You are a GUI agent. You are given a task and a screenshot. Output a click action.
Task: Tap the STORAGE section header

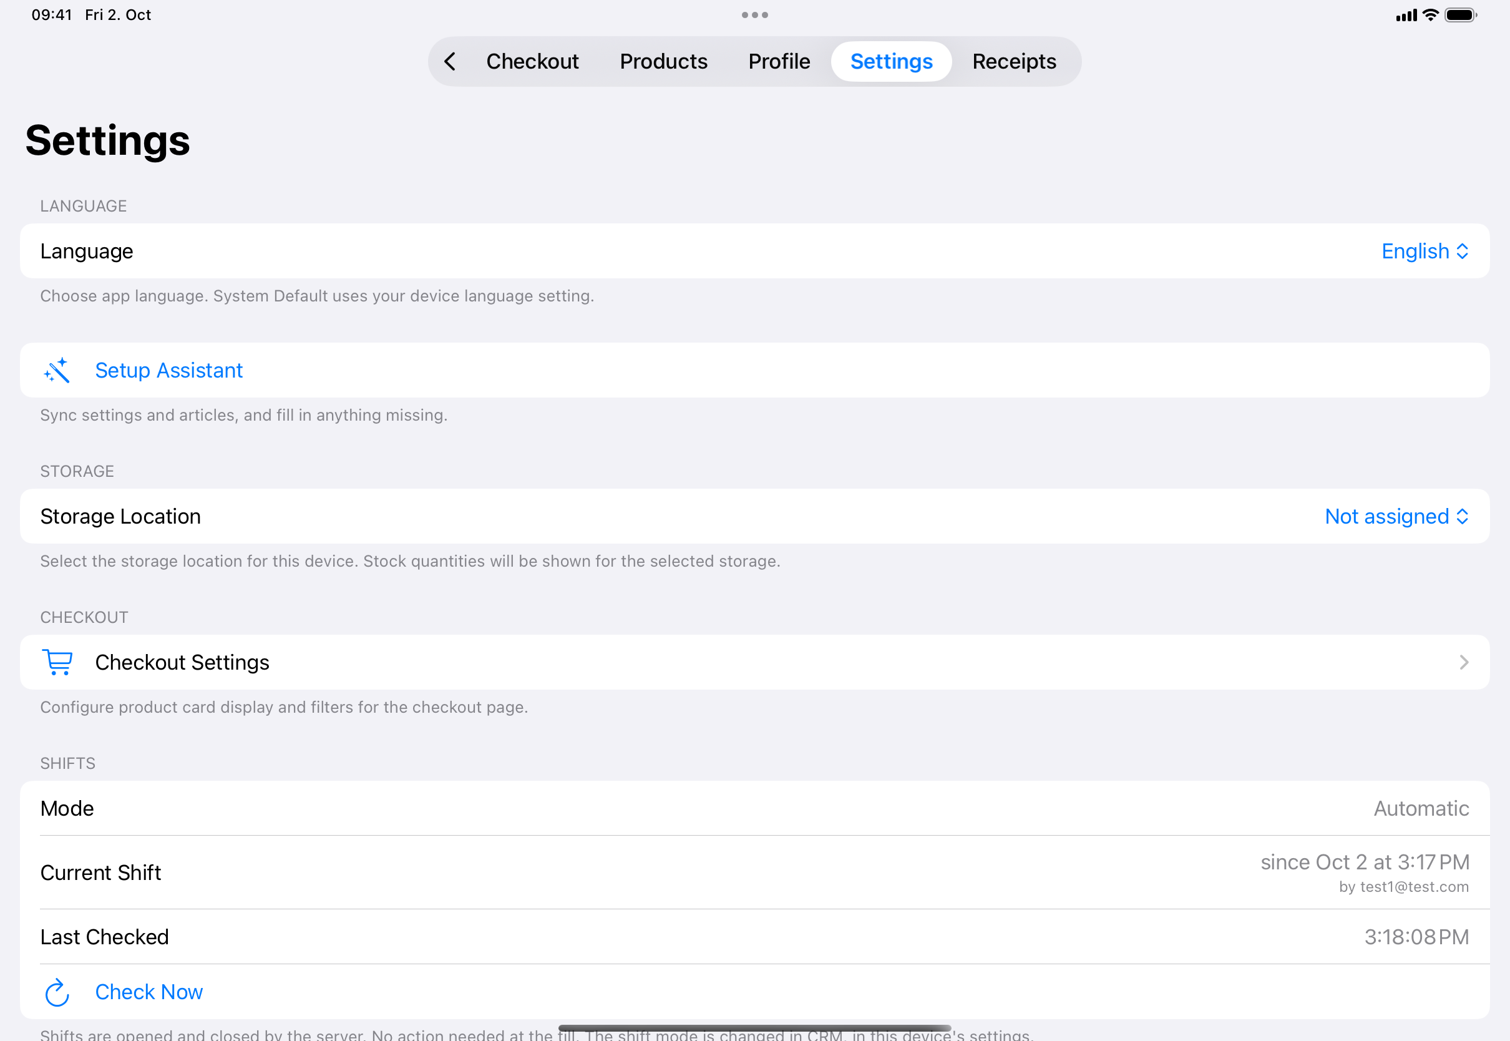(77, 471)
